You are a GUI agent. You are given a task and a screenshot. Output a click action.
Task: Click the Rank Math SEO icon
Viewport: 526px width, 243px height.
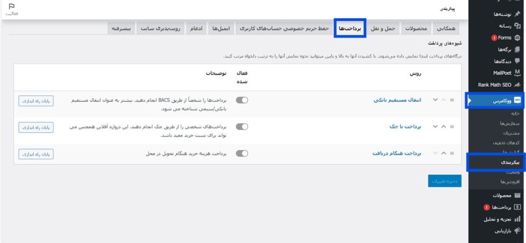click(x=517, y=85)
